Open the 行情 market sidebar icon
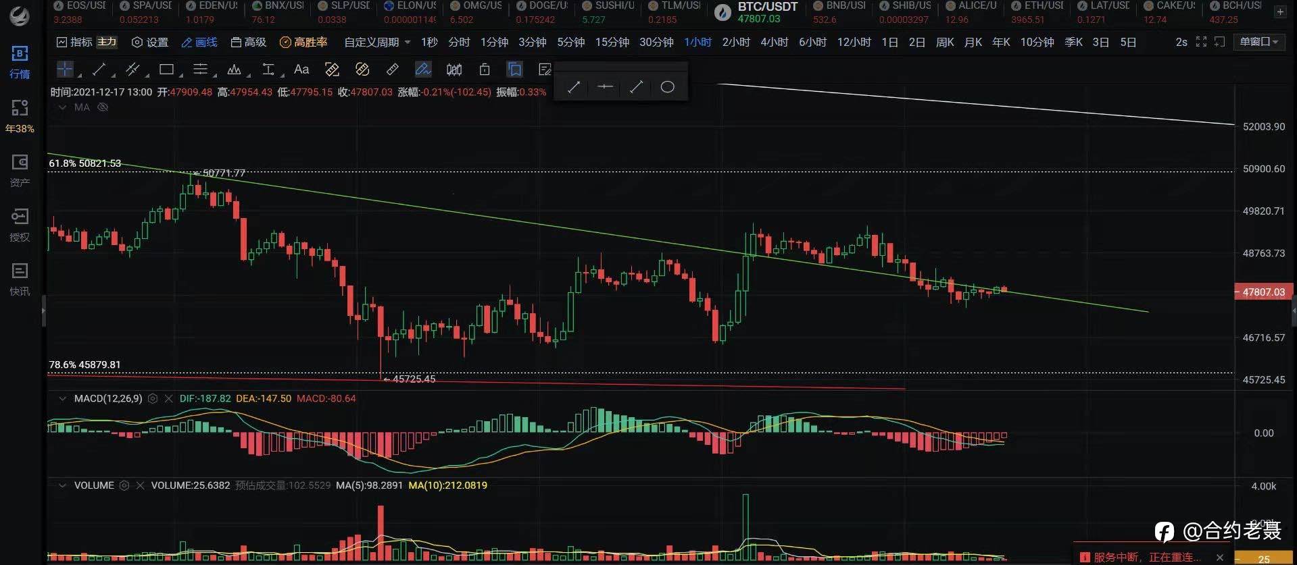 pos(20,62)
